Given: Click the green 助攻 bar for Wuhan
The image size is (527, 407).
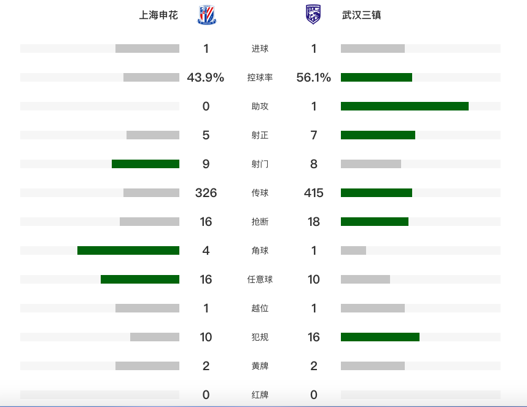Looking at the screenshot, I should 405,106.
